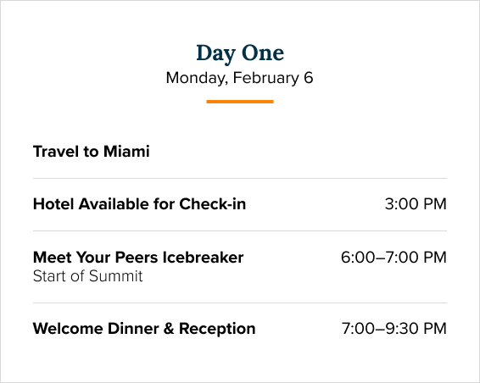Click the orange divider line under the date
The image size is (480, 383).
click(x=240, y=102)
